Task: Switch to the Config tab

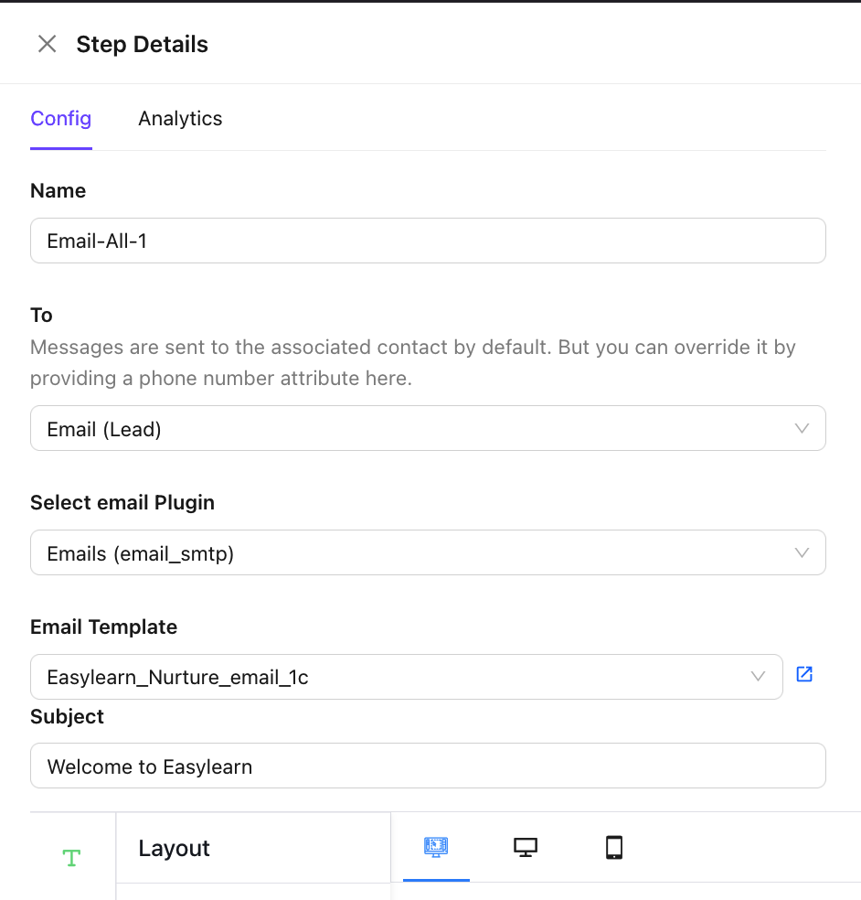Action: point(61,119)
